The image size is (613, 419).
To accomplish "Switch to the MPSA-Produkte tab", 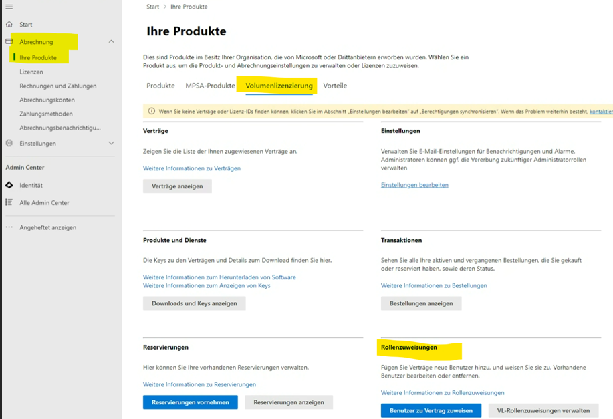I will (210, 86).
